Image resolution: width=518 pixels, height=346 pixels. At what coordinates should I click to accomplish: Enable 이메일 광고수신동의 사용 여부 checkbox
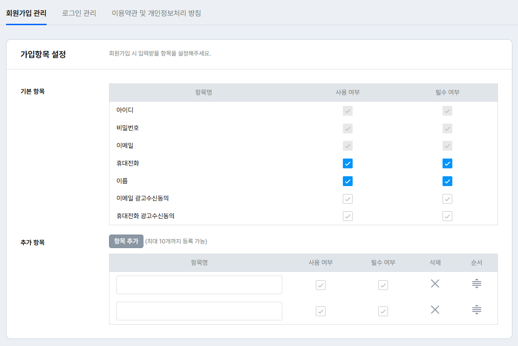(348, 199)
